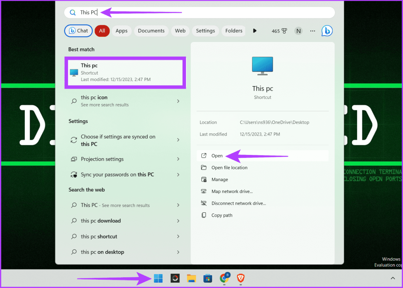Launch Brave browser from the taskbar
This screenshot has width=403, height=288.
pos(241,279)
